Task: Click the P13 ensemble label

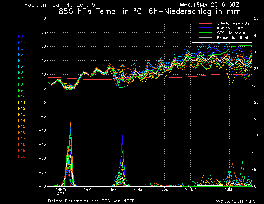Action: coord(22,114)
